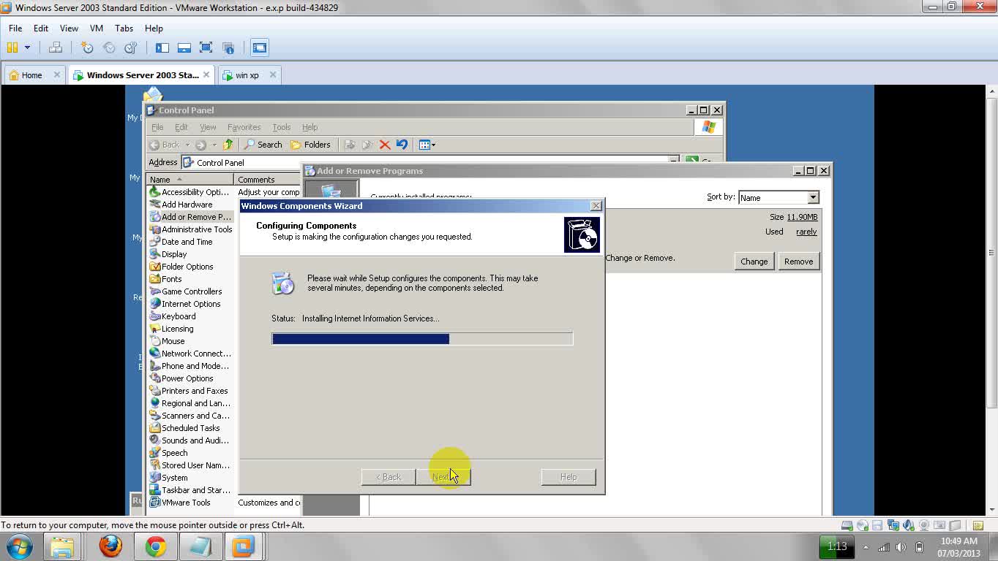Image resolution: width=998 pixels, height=561 pixels.
Task: Open the VMware File menu
Action: click(15, 28)
